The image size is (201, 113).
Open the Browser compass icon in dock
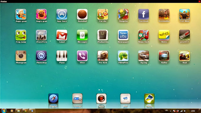[x=53, y=99]
